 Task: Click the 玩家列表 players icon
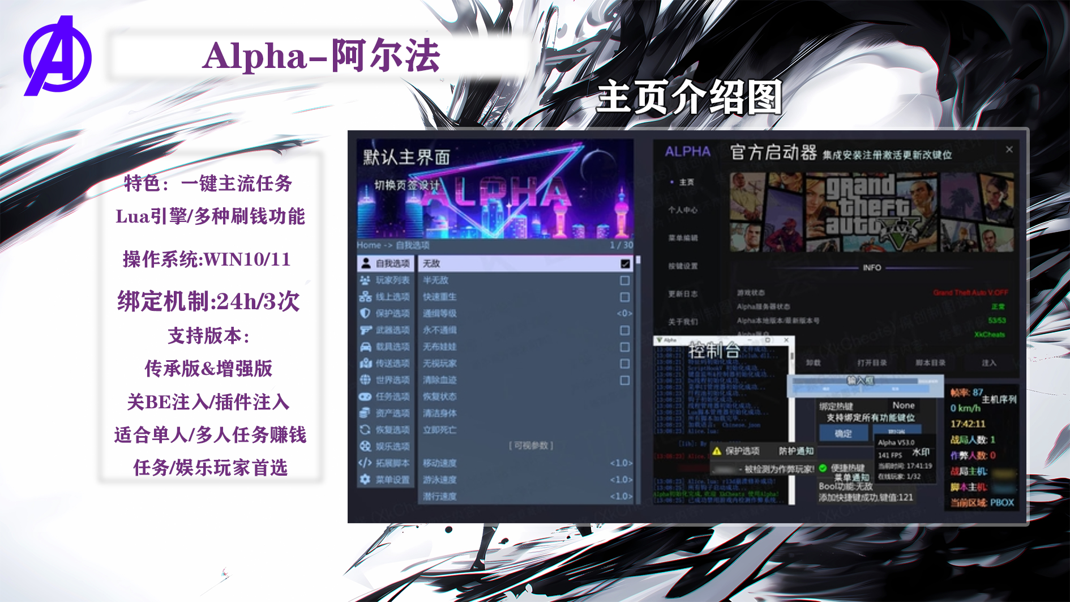click(x=366, y=280)
